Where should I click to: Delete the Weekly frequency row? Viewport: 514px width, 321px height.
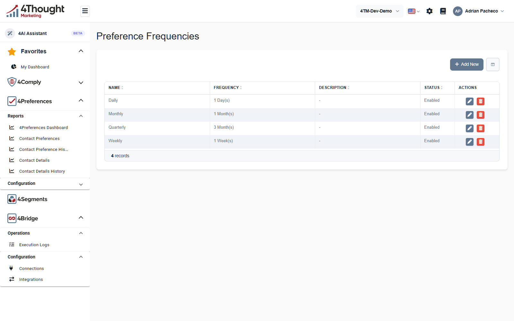pos(481,142)
